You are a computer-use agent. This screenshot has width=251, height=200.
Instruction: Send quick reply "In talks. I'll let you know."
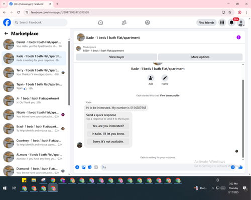point(108,133)
